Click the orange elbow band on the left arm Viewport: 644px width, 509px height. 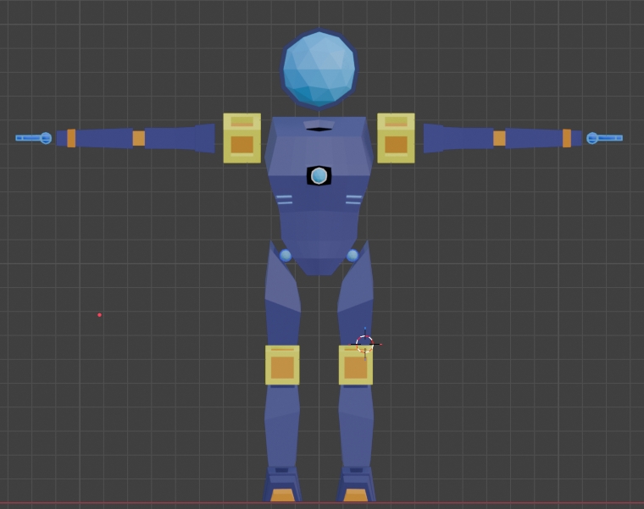(138, 138)
